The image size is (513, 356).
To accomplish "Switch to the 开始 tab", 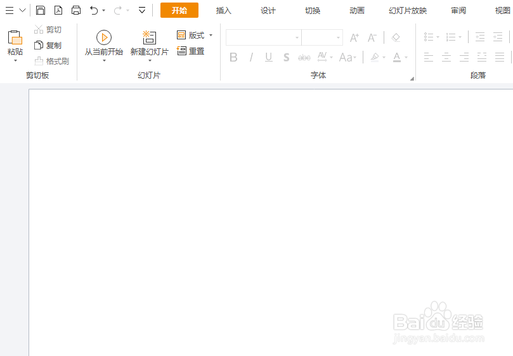I will click(179, 11).
